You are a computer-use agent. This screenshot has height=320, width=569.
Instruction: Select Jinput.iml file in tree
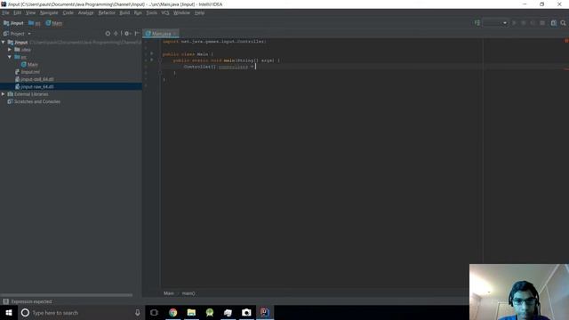click(x=28, y=72)
